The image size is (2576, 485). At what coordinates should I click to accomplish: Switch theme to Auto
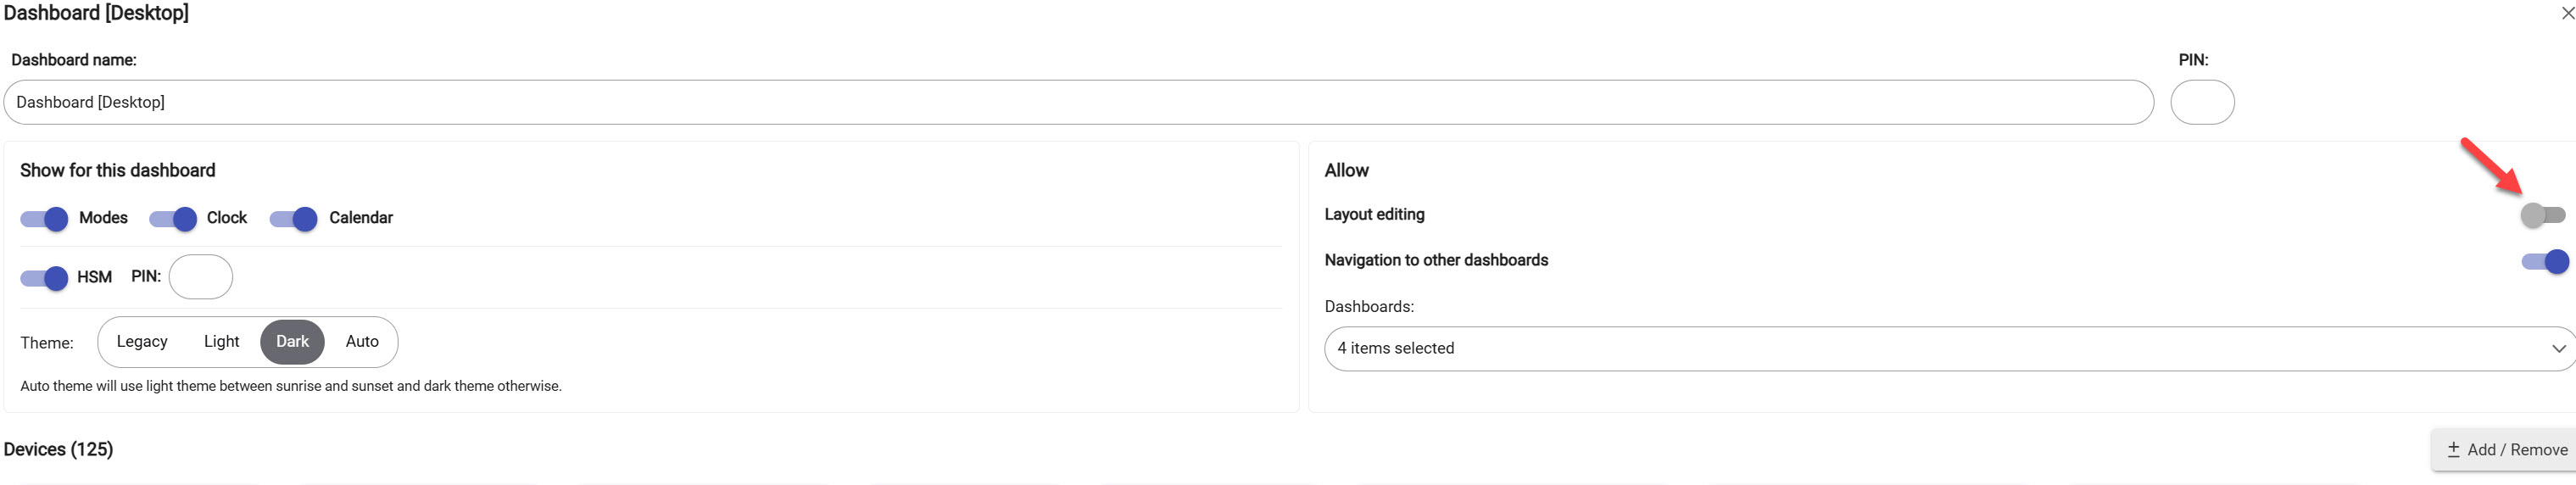(362, 342)
